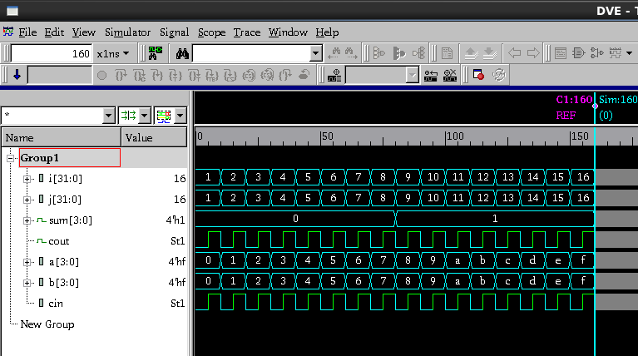Open the marker selection combo box
Viewport: 638px width, 356px height.
(x=382, y=75)
